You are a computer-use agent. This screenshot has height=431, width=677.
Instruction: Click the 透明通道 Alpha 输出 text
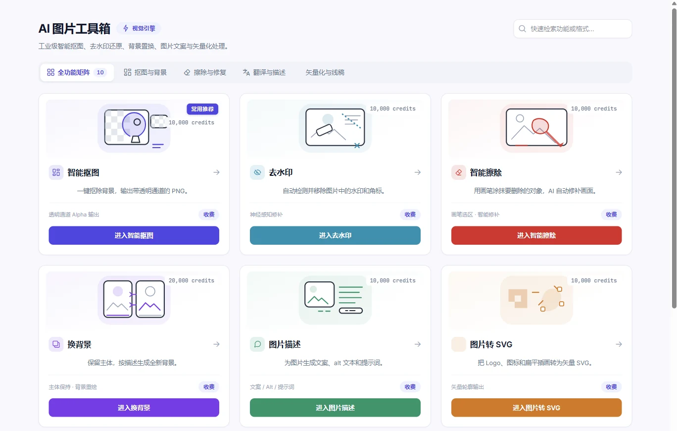pos(74,215)
